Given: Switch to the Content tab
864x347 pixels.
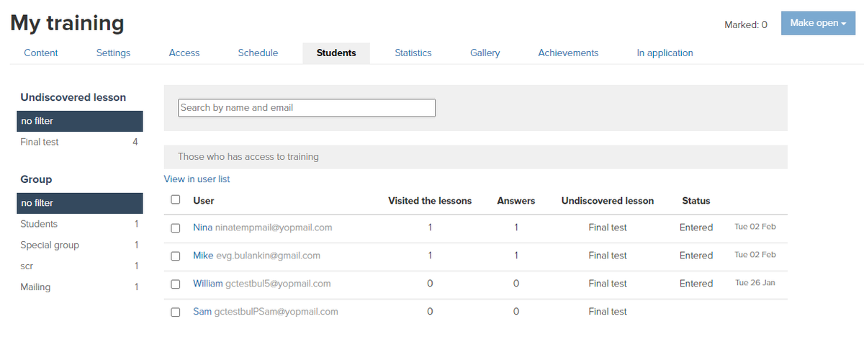Looking at the screenshot, I should (41, 53).
